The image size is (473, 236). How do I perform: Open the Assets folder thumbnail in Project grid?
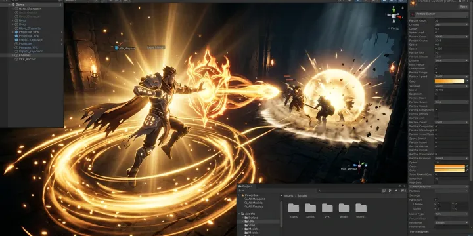pyautogui.click(x=294, y=208)
